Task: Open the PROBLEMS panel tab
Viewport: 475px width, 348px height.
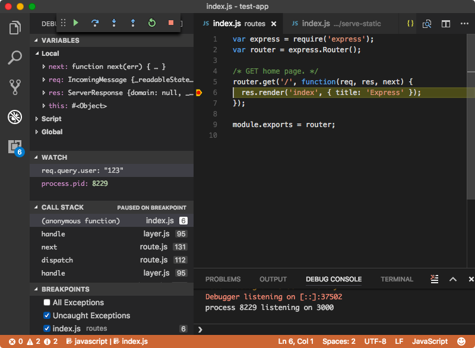Action: point(223,279)
